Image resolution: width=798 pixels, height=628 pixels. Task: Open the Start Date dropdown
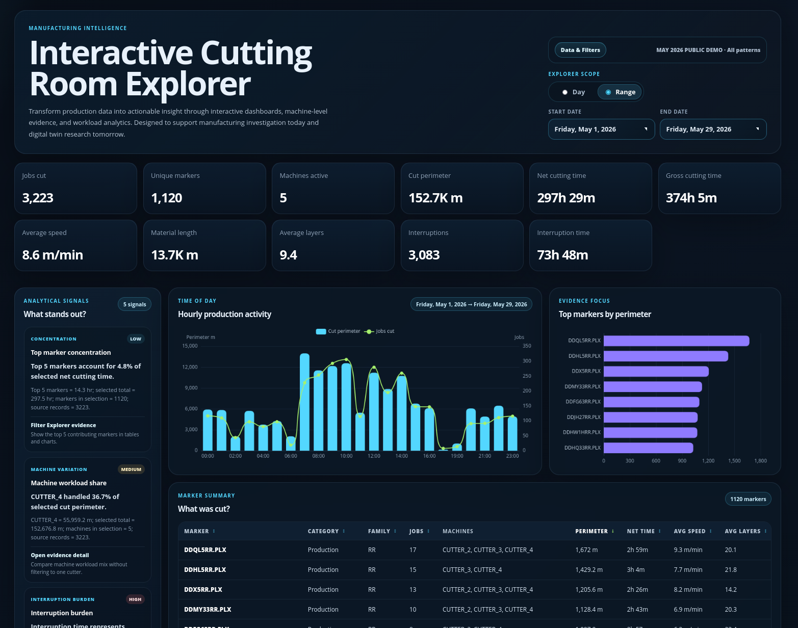[x=601, y=129]
